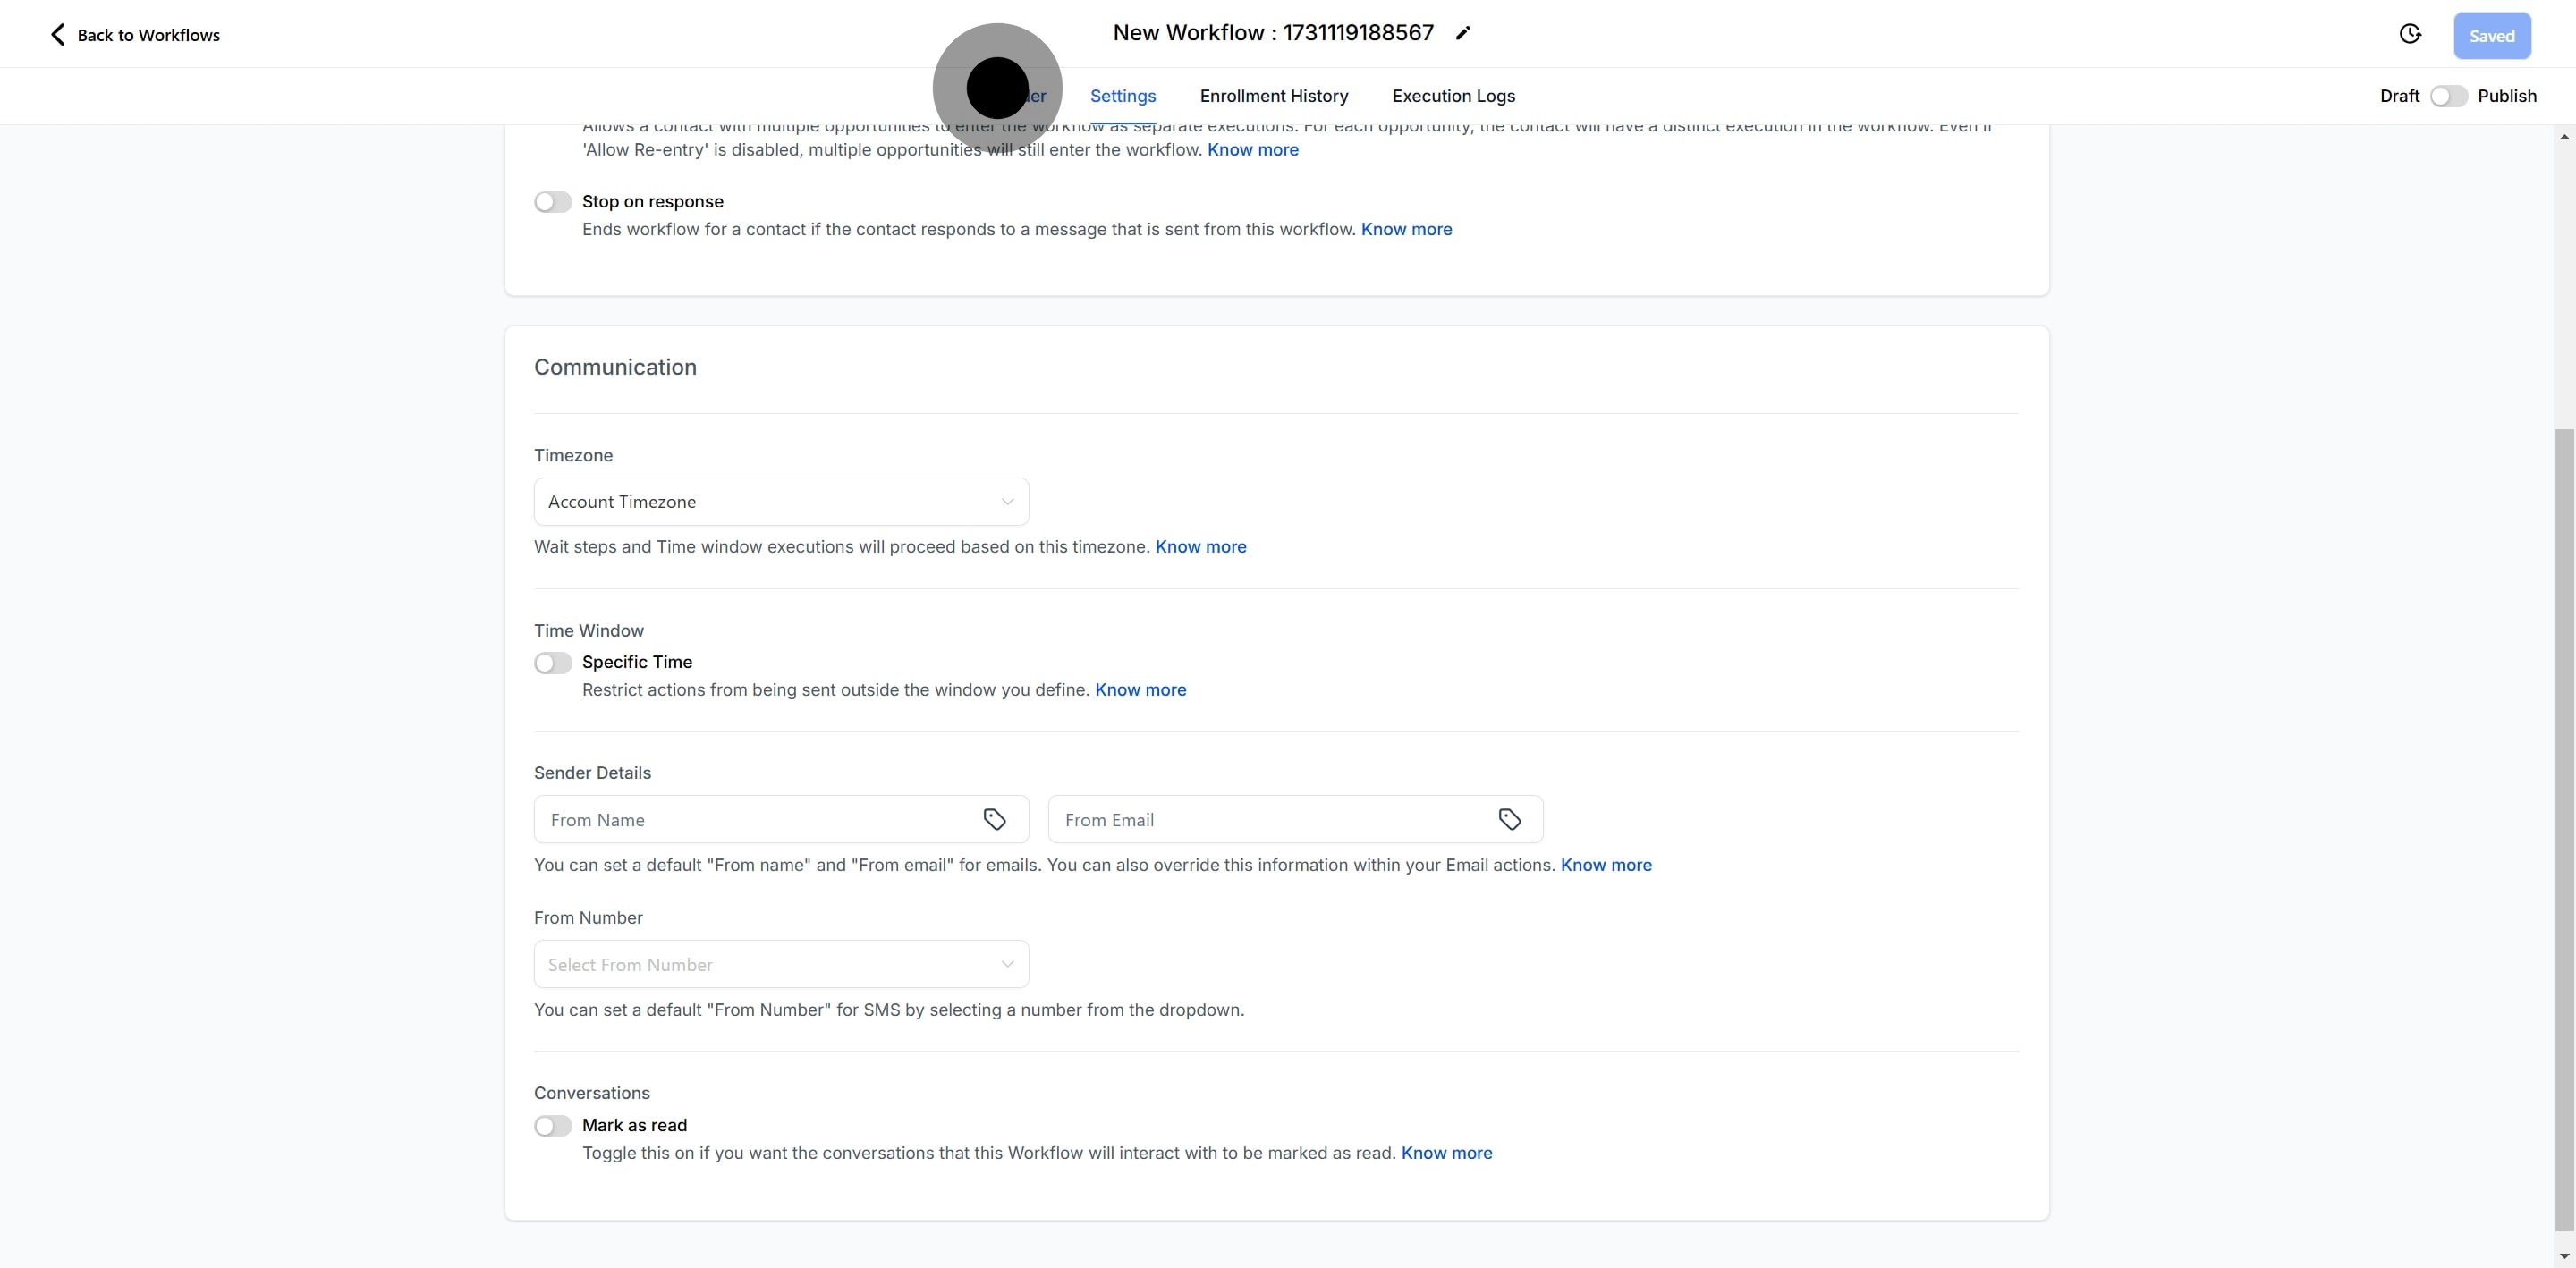The height and width of the screenshot is (1268, 2576).
Task: Click the page vertical scrollbar thumb
Action: [2564, 830]
